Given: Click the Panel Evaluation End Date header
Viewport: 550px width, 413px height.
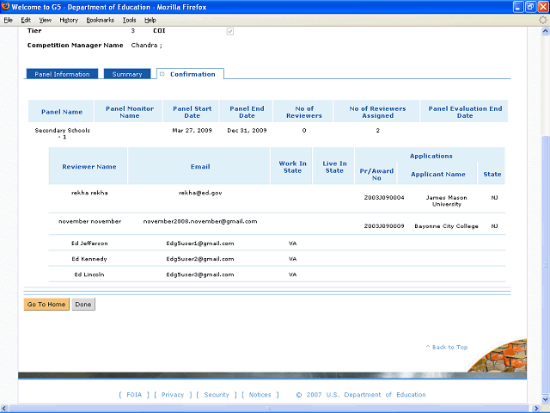Looking at the screenshot, I should tap(465, 112).
